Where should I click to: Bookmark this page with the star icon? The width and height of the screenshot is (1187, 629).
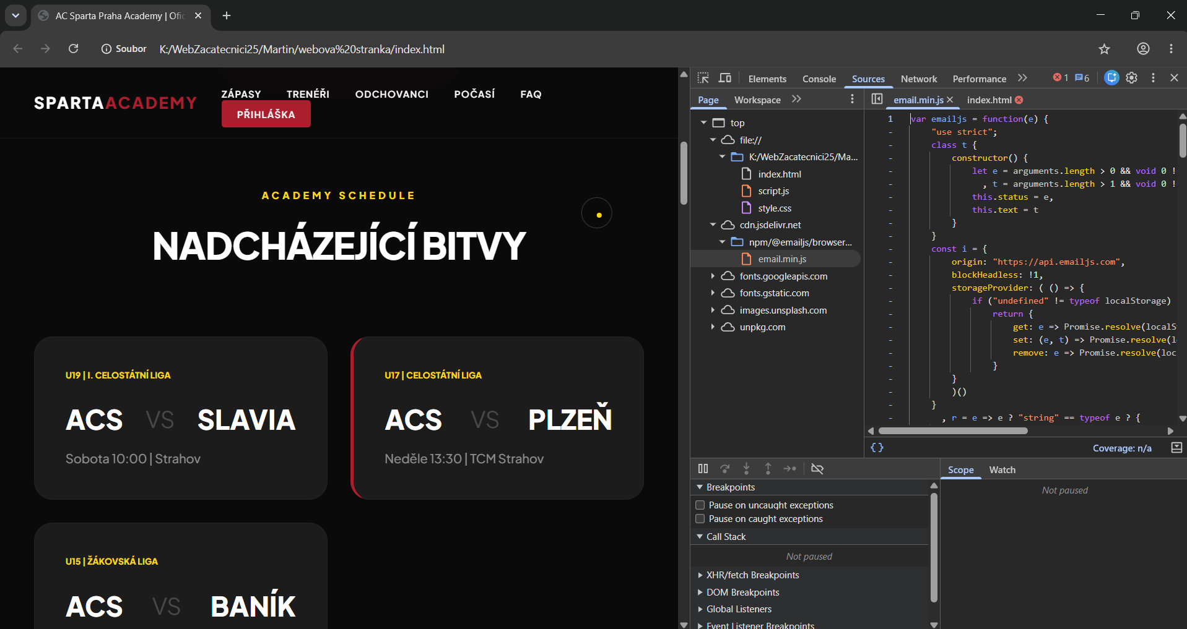click(1104, 49)
